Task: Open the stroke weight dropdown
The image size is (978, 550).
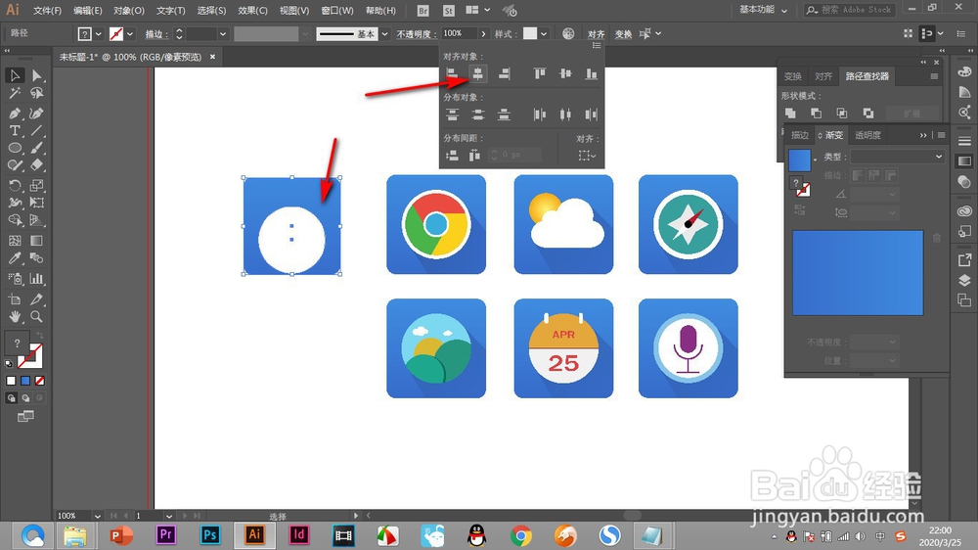Action: click(x=223, y=33)
